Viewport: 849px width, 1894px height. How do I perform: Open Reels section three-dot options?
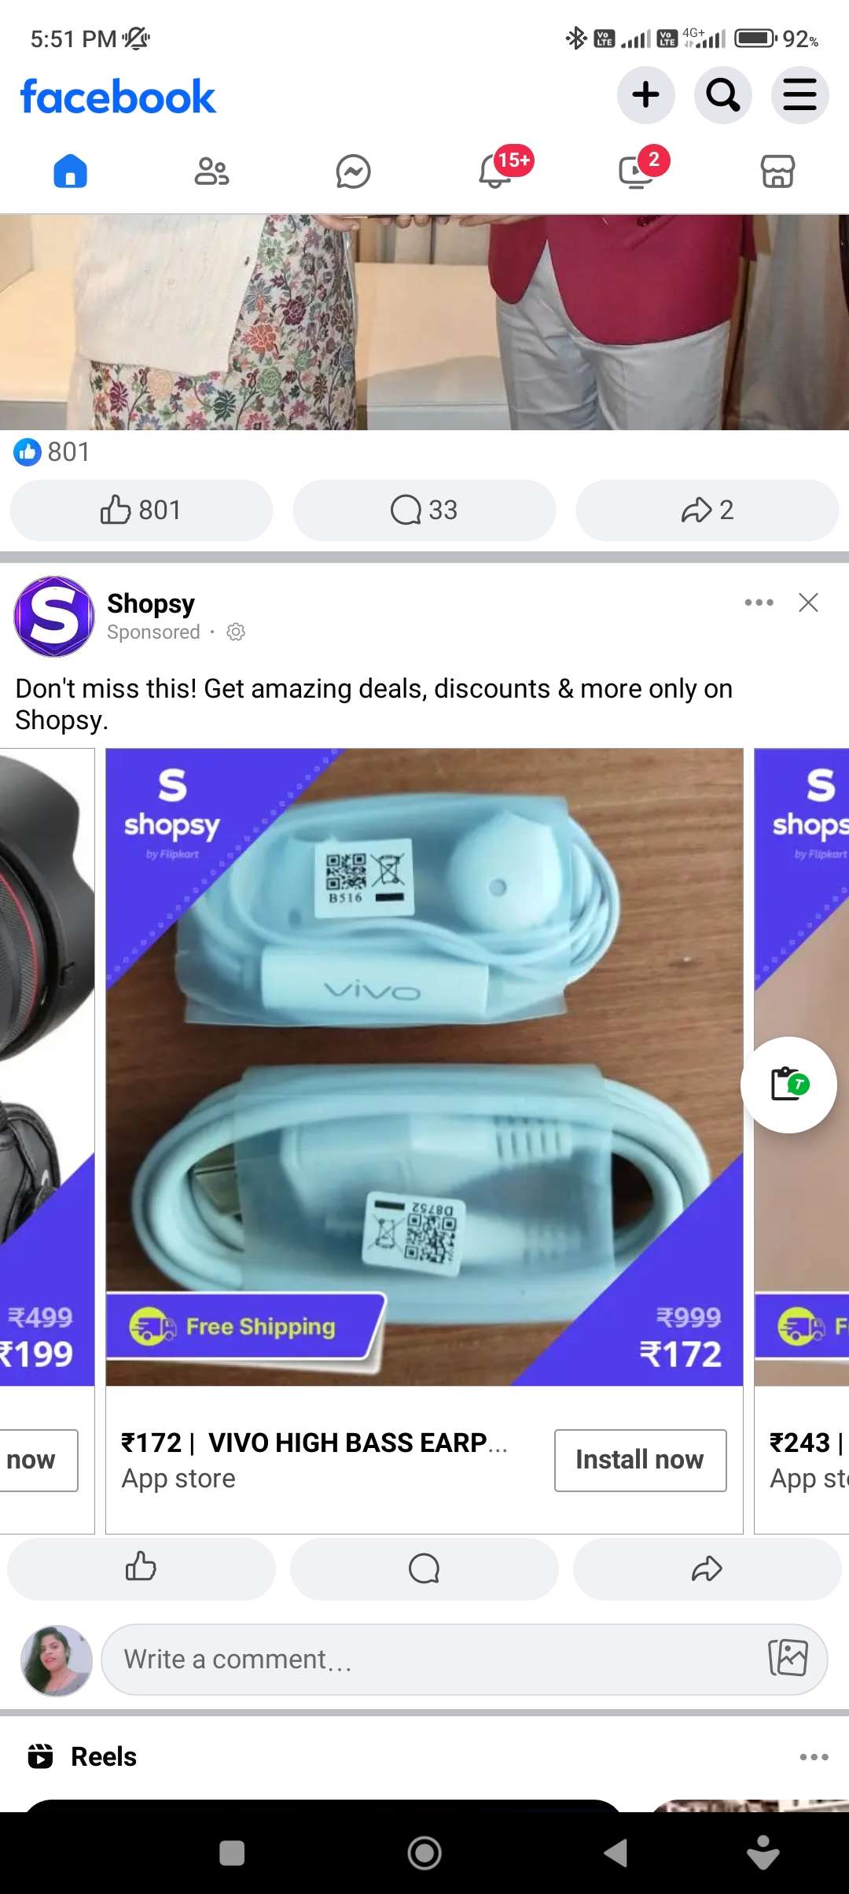tap(814, 1757)
